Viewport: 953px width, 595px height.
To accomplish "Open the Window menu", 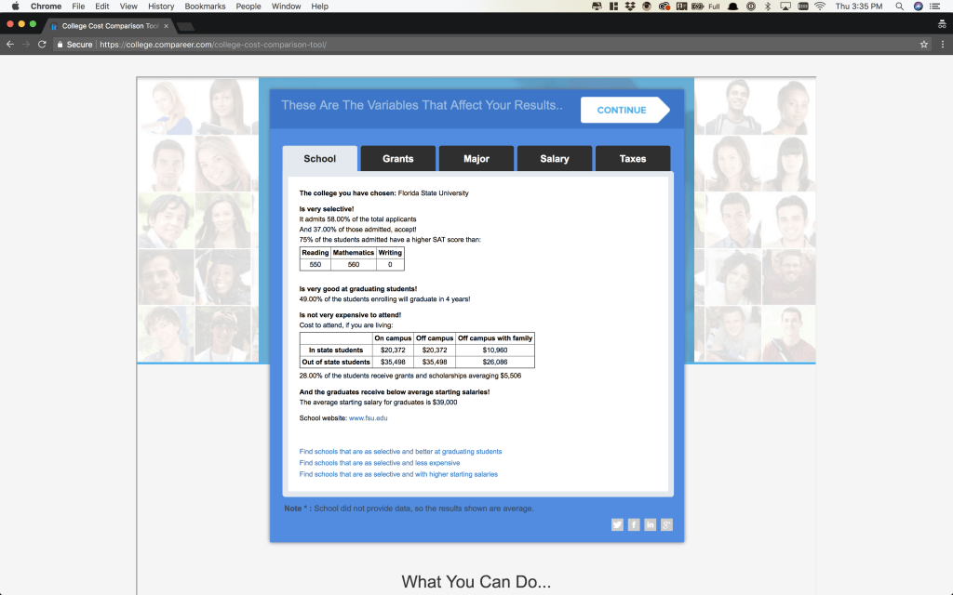I will click(287, 7).
